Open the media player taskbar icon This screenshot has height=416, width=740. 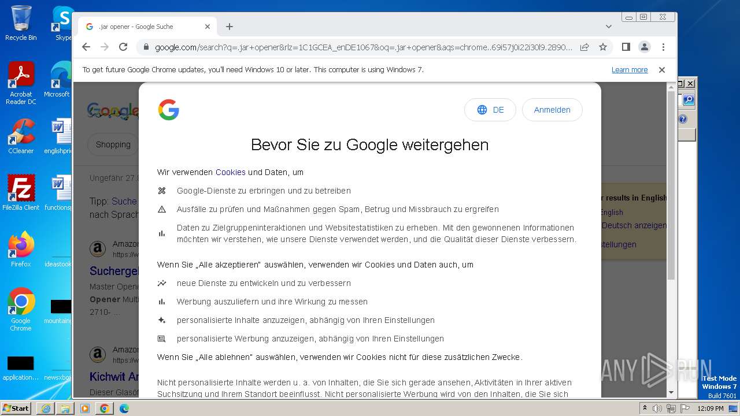pyautogui.click(x=85, y=408)
